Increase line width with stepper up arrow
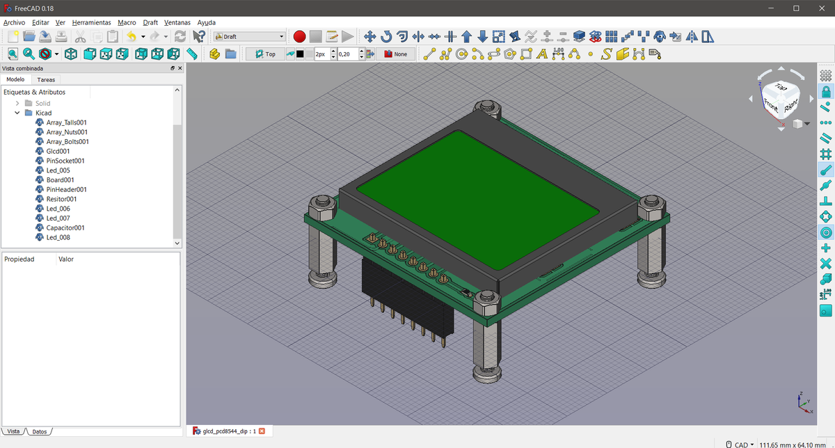 pos(333,51)
